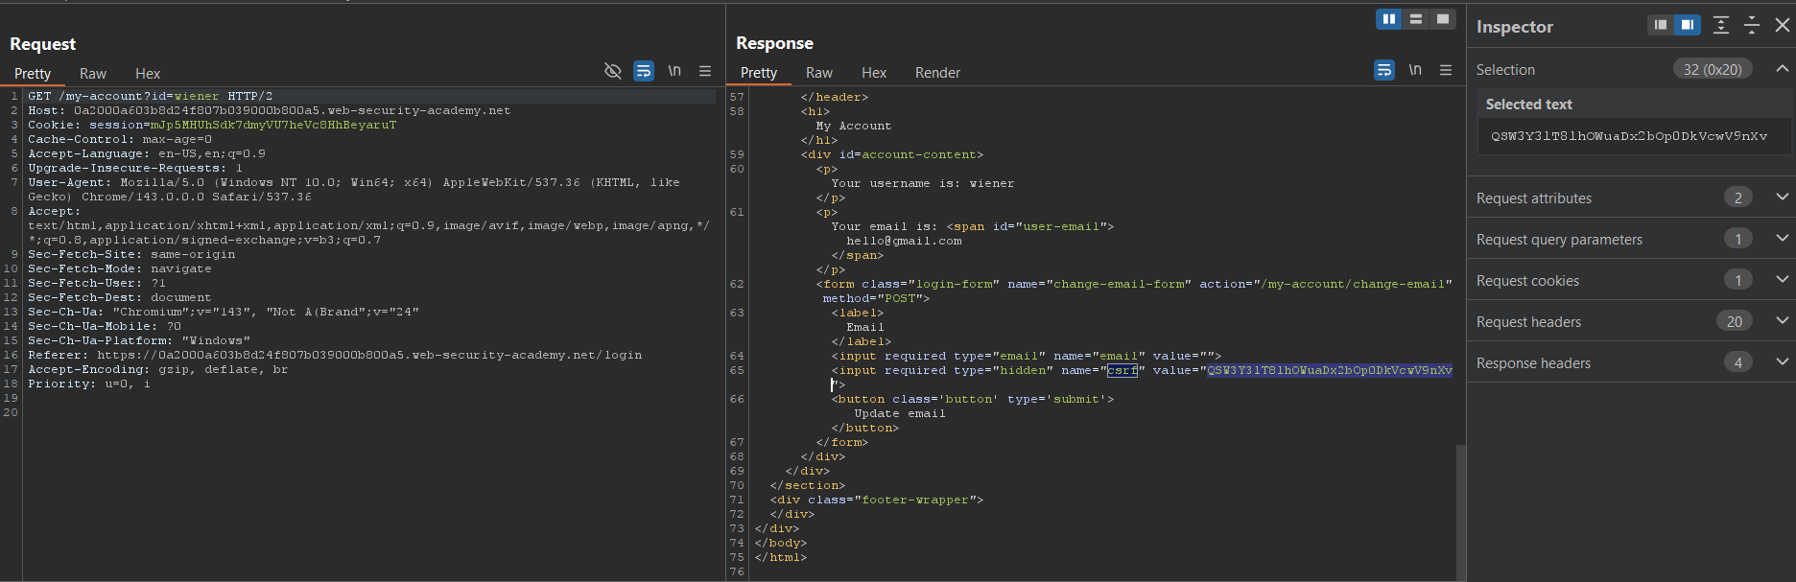Click the Selected text value field
Image resolution: width=1796 pixels, height=582 pixels.
[x=1634, y=136]
